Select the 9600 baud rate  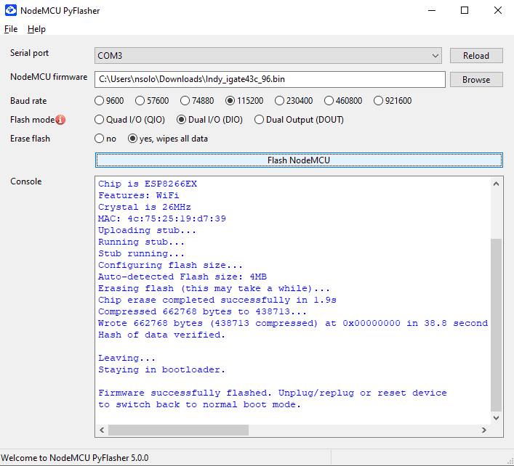[100, 101]
